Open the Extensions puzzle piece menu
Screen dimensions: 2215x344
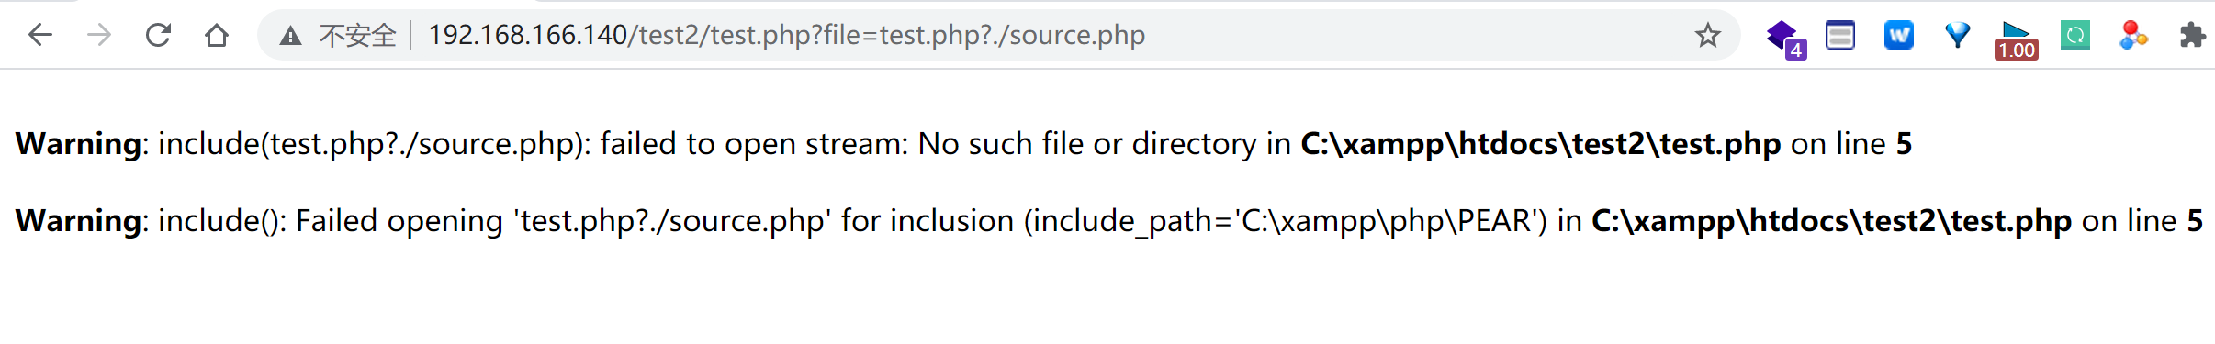pos(2193,36)
